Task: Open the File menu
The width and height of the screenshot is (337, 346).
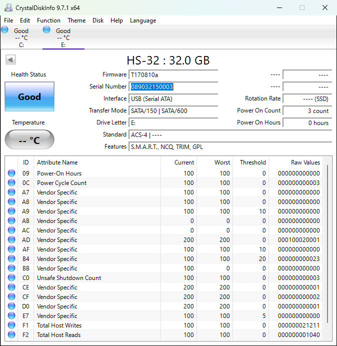Action: [8, 20]
